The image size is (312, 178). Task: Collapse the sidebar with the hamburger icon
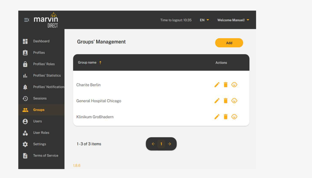[27, 20]
